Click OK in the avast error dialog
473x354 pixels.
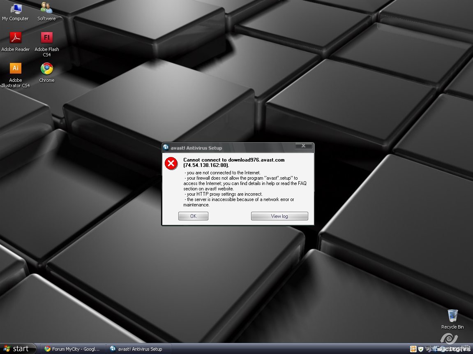tap(194, 216)
